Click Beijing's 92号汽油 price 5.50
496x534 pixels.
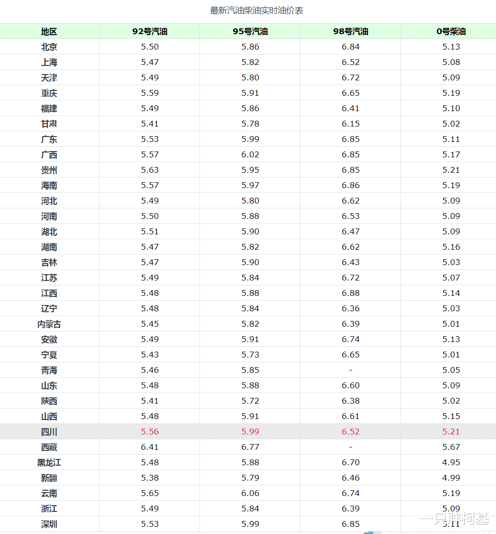[x=149, y=47]
